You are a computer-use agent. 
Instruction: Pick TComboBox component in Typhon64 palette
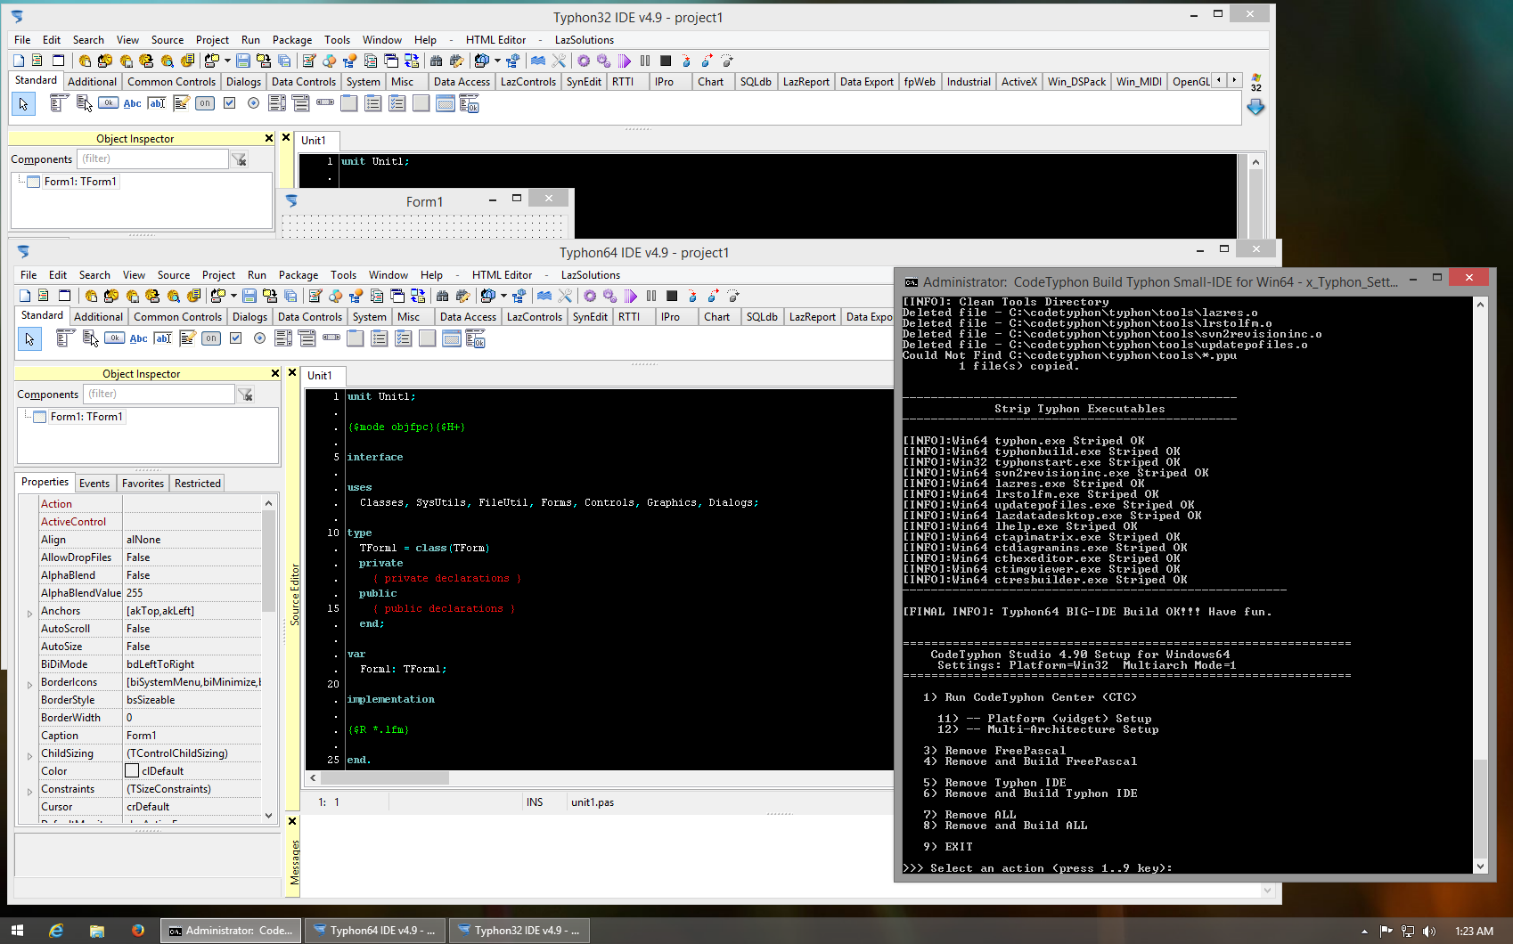(x=307, y=338)
